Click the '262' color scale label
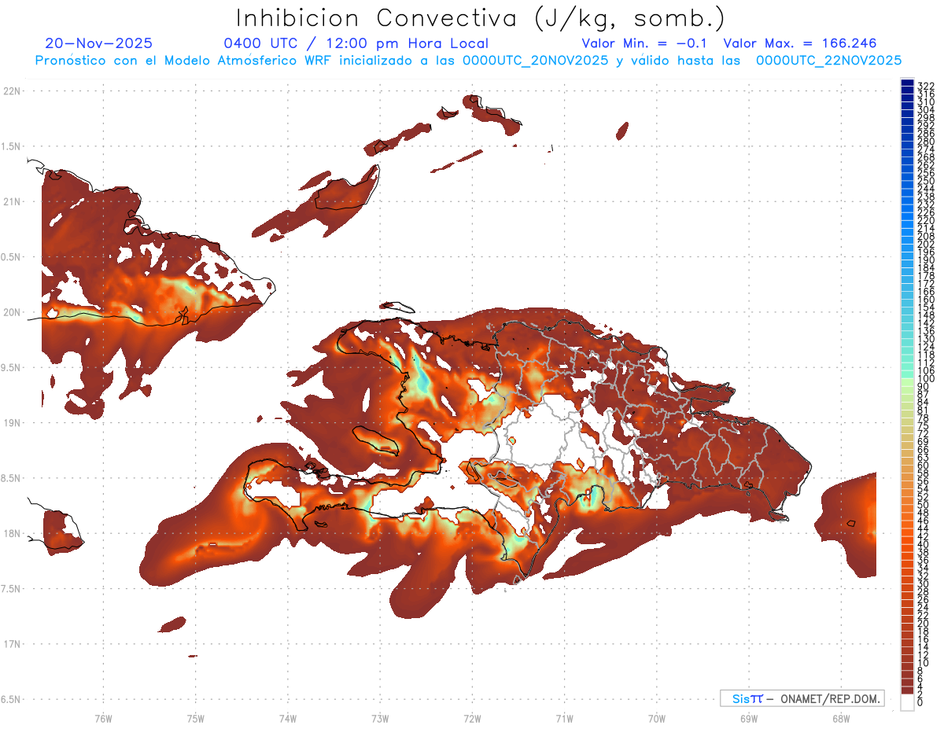 point(926,164)
